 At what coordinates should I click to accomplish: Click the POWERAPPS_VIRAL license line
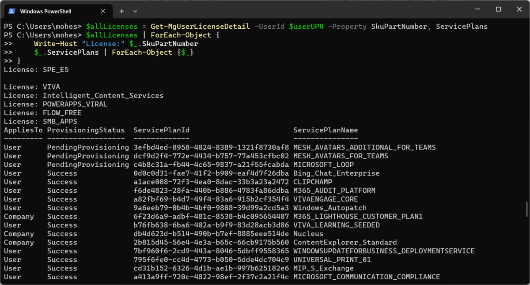coord(56,104)
